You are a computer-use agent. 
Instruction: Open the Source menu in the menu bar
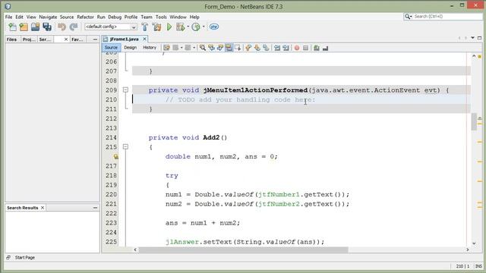coord(67,17)
